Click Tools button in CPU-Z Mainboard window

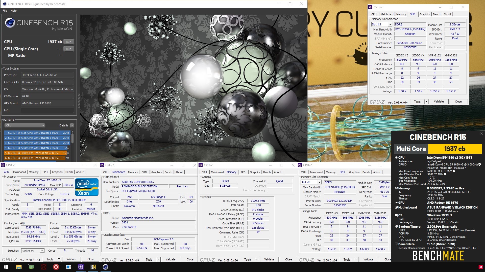click(149, 259)
